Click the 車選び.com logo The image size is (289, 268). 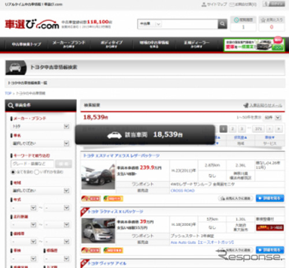pos(32,24)
